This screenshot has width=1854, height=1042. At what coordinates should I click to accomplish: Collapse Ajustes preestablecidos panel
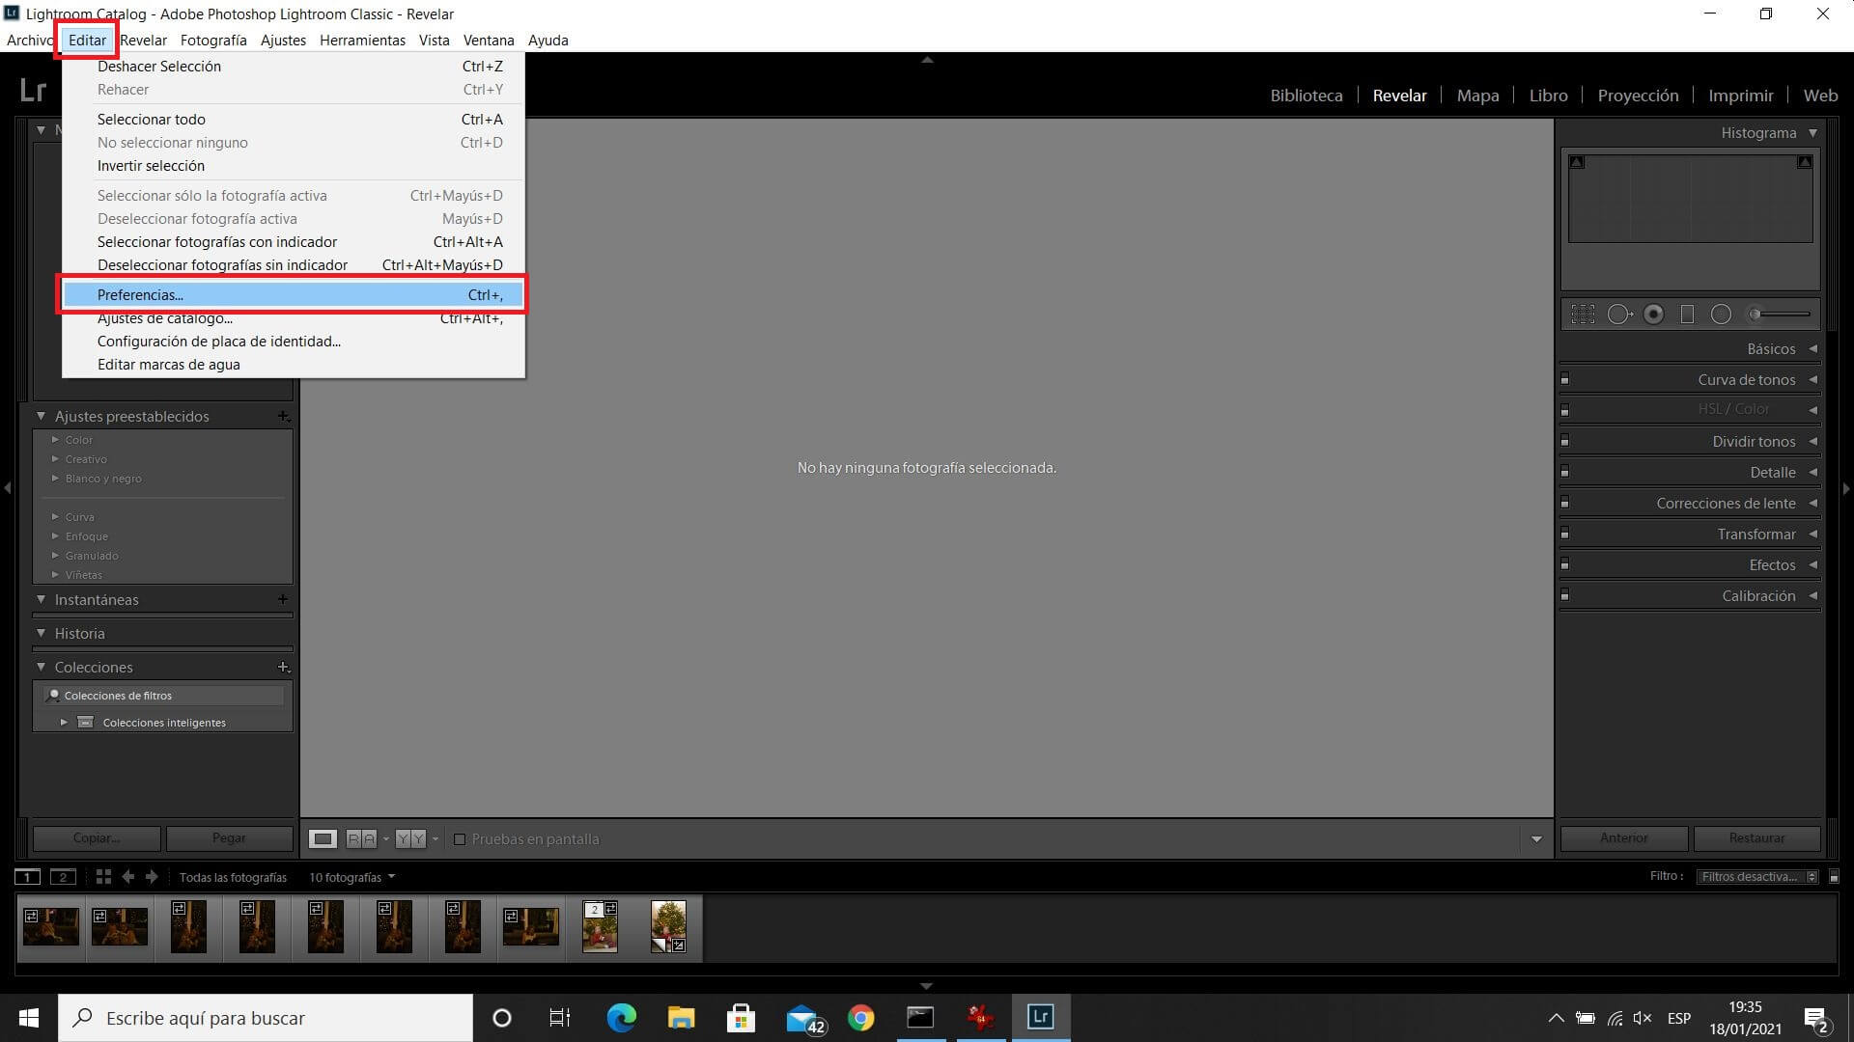pyautogui.click(x=42, y=416)
